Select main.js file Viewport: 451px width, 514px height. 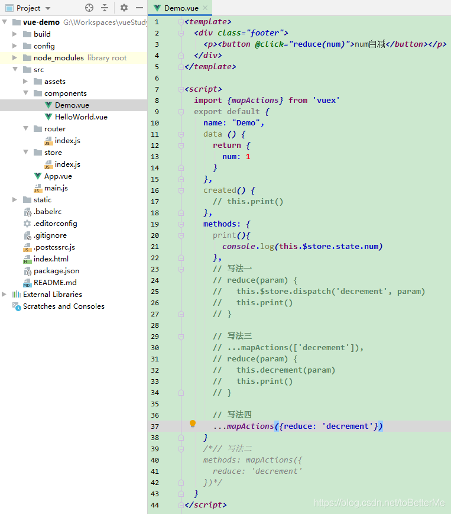pyautogui.click(x=56, y=188)
